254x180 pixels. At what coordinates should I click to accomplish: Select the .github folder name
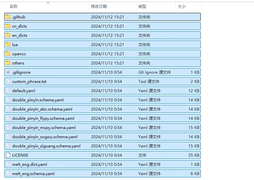(19, 17)
